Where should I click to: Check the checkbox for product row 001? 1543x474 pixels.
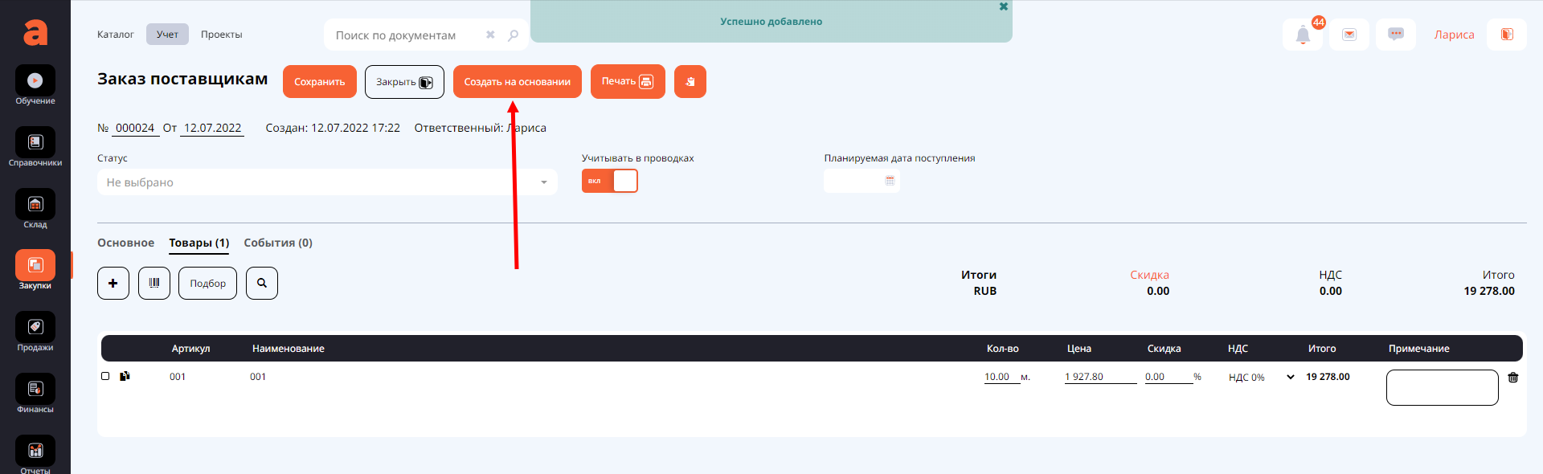(x=105, y=376)
